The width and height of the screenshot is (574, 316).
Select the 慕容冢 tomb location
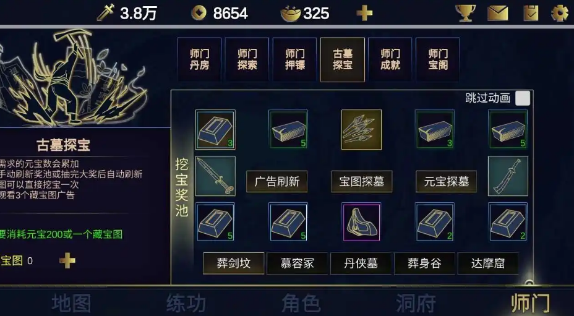click(x=298, y=263)
